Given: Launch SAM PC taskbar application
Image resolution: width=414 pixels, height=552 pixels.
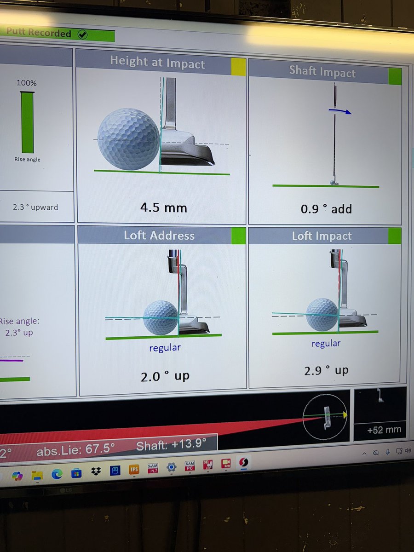Looking at the screenshot, I should (x=190, y=466).
